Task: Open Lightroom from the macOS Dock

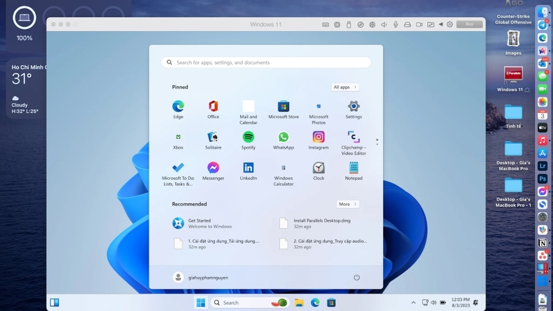Action: 543,166
